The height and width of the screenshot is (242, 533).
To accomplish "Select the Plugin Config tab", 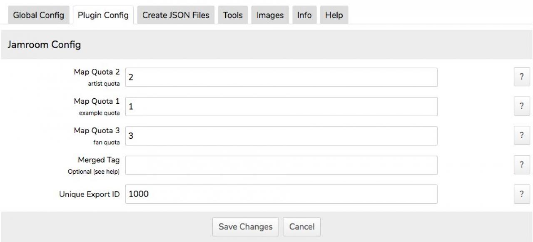I will click(x=103, y=15).
